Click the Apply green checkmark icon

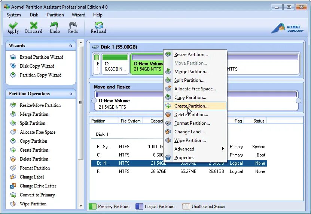[x=13, y=25]
